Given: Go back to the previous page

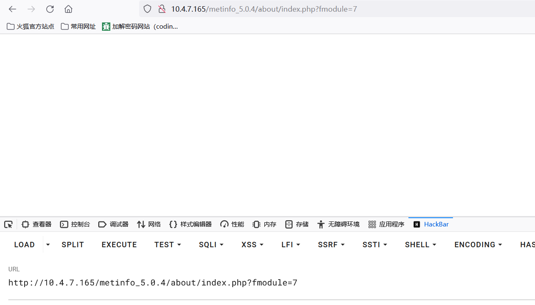Looking at the screenshot, I should click(12, 9).
